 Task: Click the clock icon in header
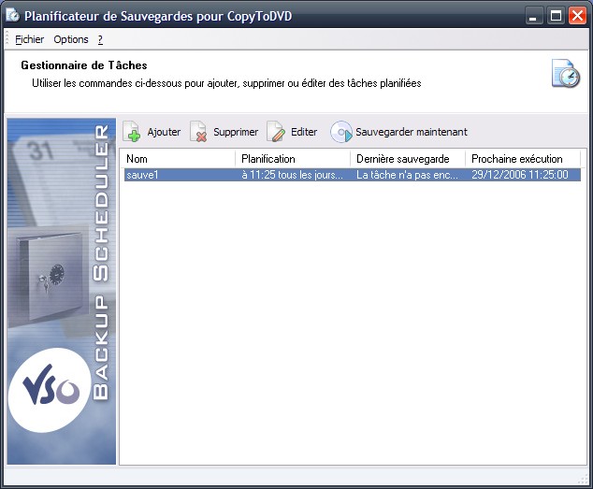click(565, 74)
